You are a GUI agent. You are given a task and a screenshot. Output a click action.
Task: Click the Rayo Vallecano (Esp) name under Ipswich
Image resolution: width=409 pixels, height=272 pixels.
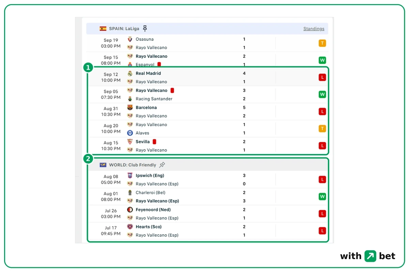tap(157, 184)
